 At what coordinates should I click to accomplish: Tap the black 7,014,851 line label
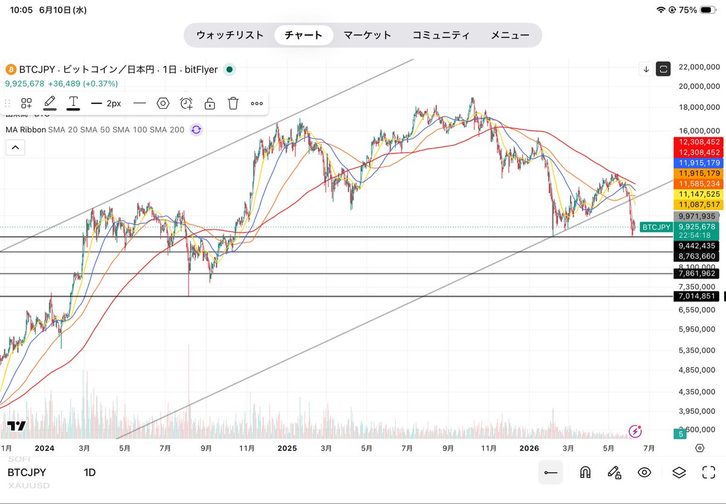coord(696,296)
